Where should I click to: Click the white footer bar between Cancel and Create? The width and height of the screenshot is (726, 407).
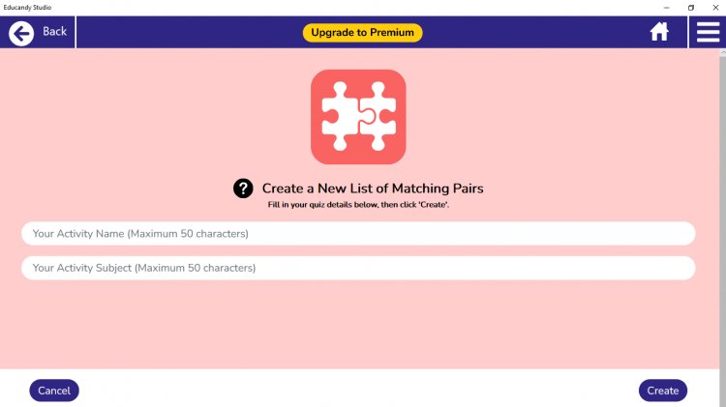click(358, 390)
